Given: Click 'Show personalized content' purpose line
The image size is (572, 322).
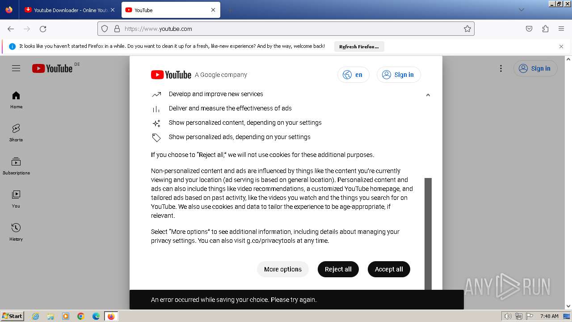Looking at the screenshot, I should pyautogui.click(x=245, y=123).
